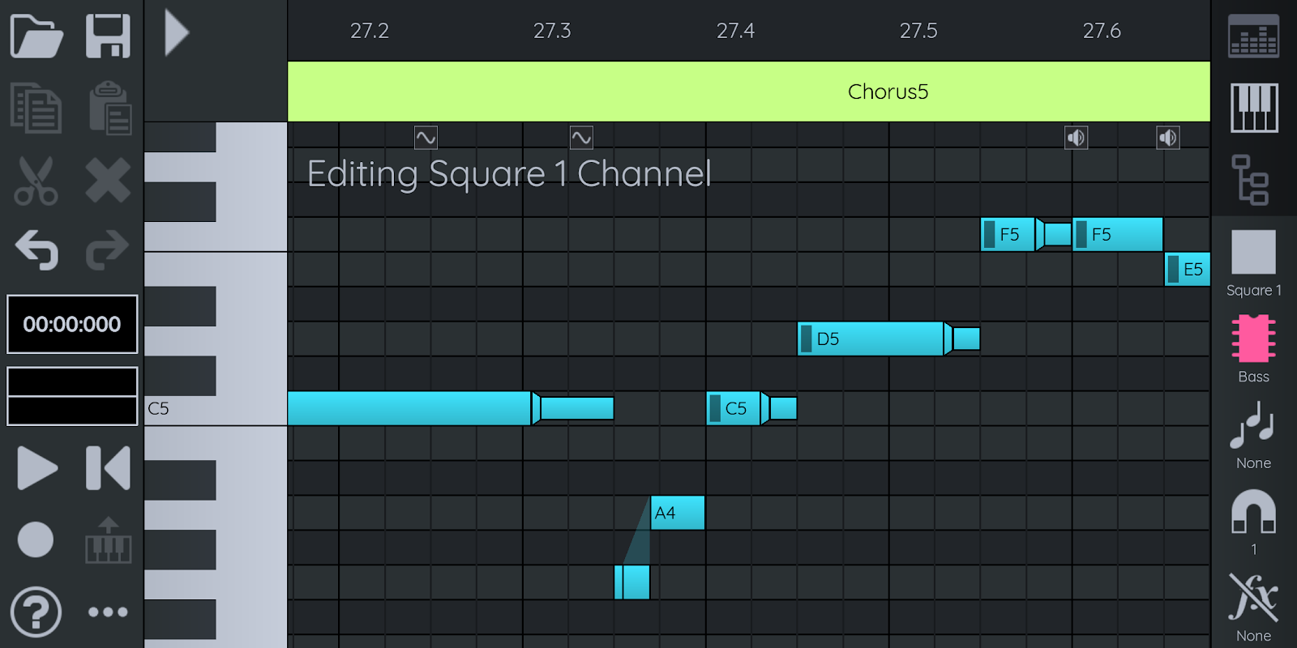Screen dimensions: 1297x648
Task: Open a project with the folder icon
Action: coord(36,36)
